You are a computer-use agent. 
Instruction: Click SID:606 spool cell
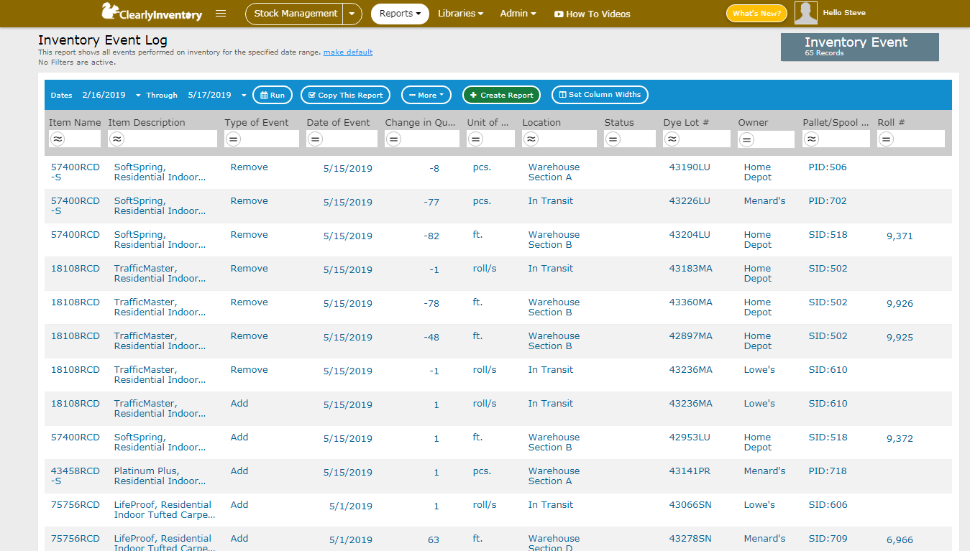click(x=828, y=505)
